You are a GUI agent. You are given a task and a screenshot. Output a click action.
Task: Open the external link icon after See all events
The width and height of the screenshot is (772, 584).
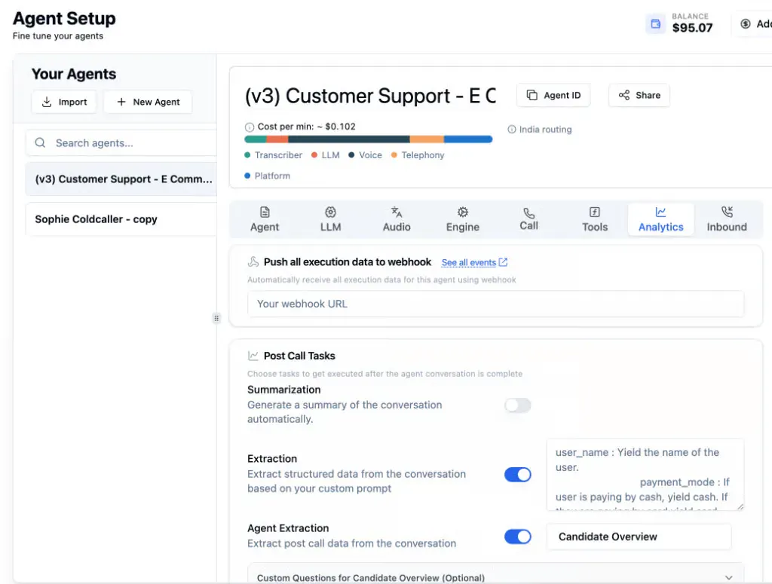coord(503,262)
